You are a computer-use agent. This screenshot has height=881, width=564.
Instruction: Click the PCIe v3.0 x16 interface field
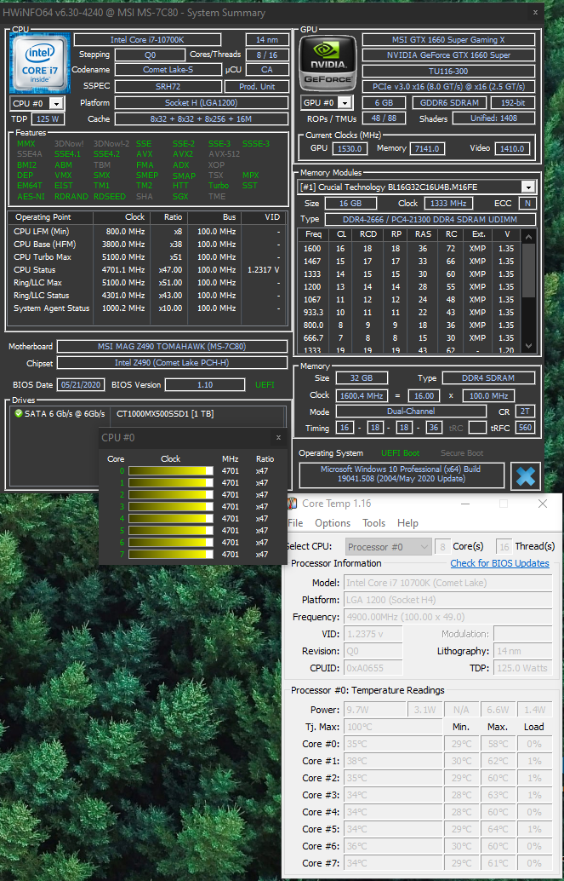(x=448, y=87)
